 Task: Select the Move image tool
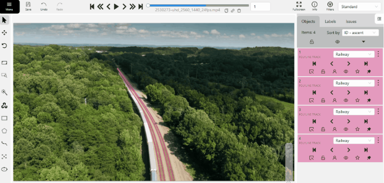click(4, 32)
